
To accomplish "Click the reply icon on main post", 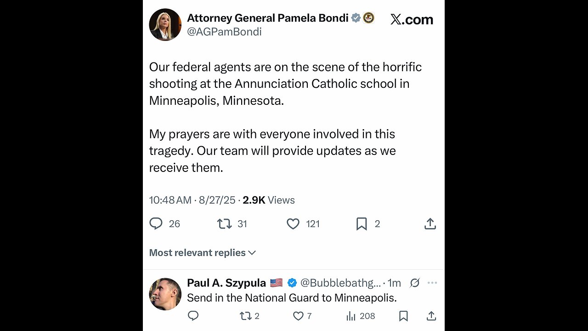I will tap(156, 224).
